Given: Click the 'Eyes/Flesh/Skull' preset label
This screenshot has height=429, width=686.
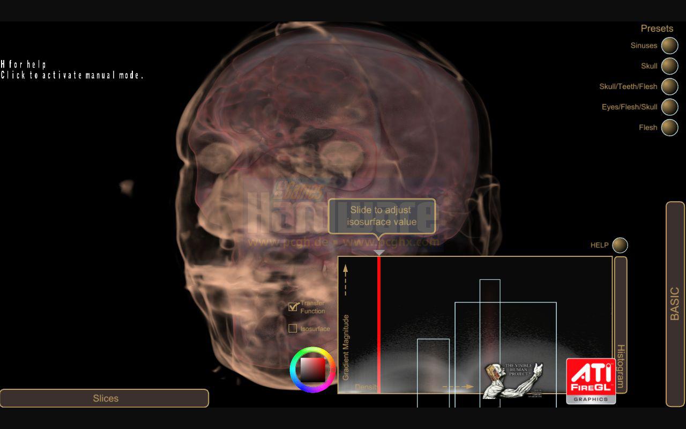Looking at the screenshot, I should (629, 107).
